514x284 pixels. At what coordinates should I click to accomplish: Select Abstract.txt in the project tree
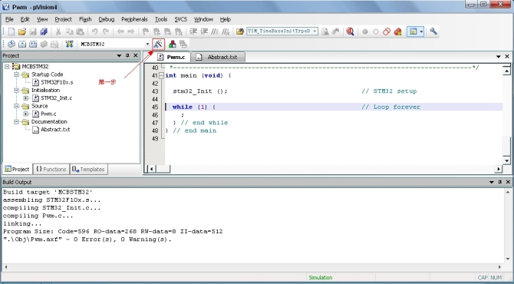tap(55, 130)
